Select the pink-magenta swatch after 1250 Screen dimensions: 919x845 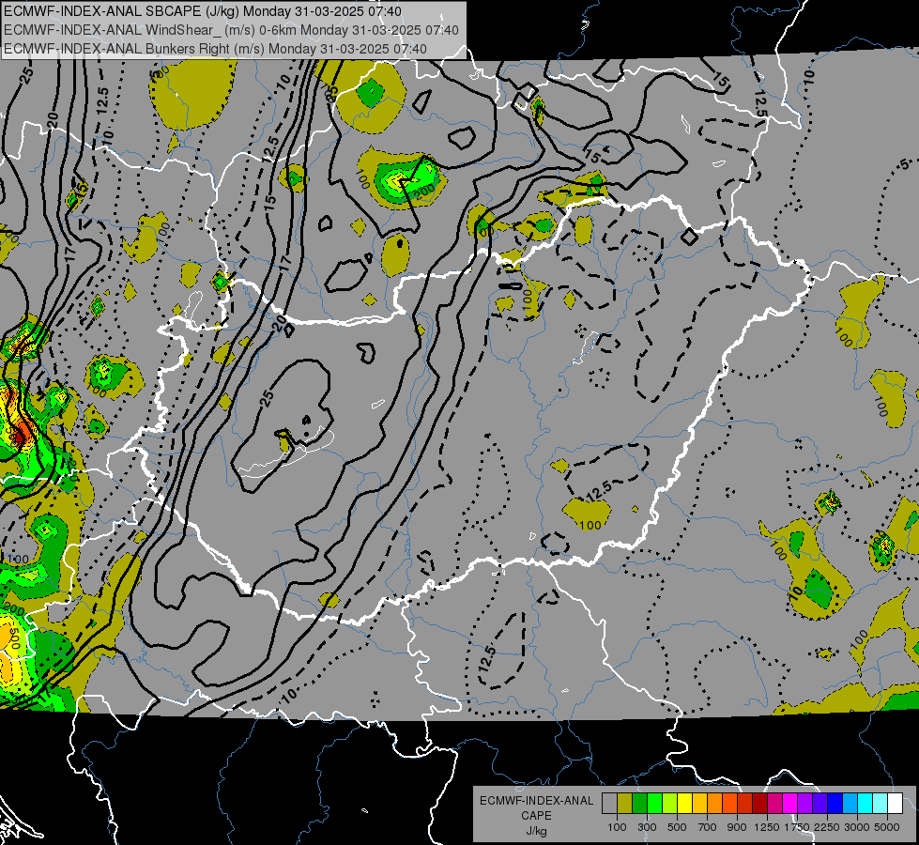tap(774, 804)
